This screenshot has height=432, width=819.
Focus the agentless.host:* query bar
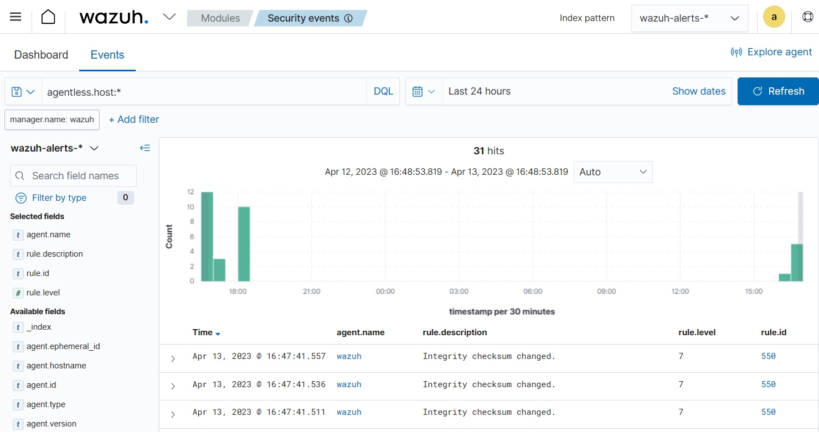click(204, 91)
